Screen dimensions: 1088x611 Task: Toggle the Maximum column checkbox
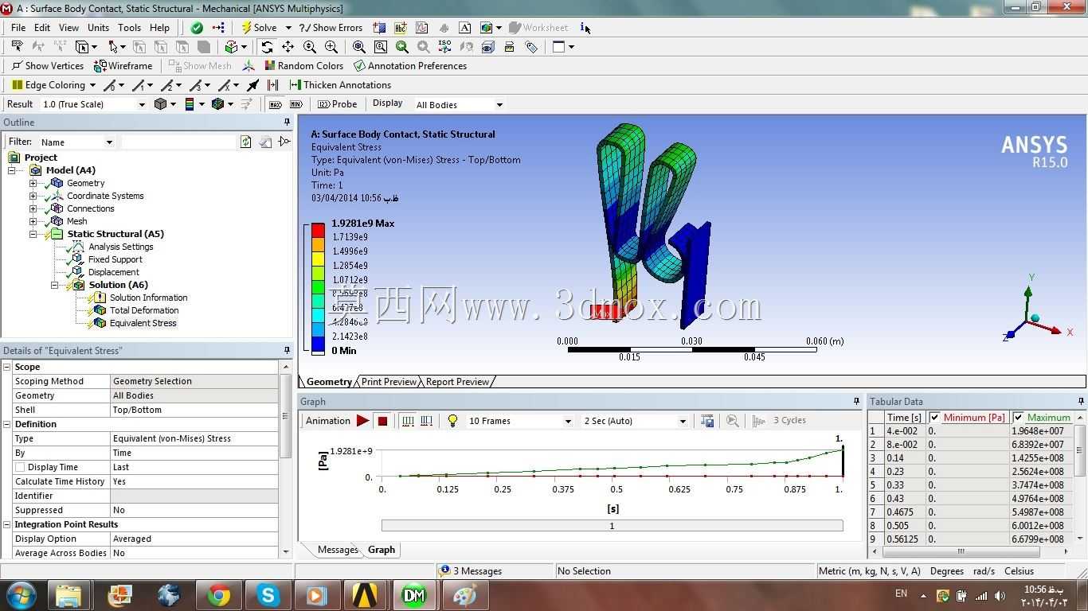coord(1018,418)
